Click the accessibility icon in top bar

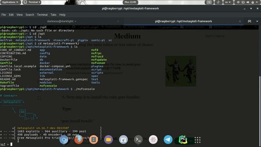point(219,2)
